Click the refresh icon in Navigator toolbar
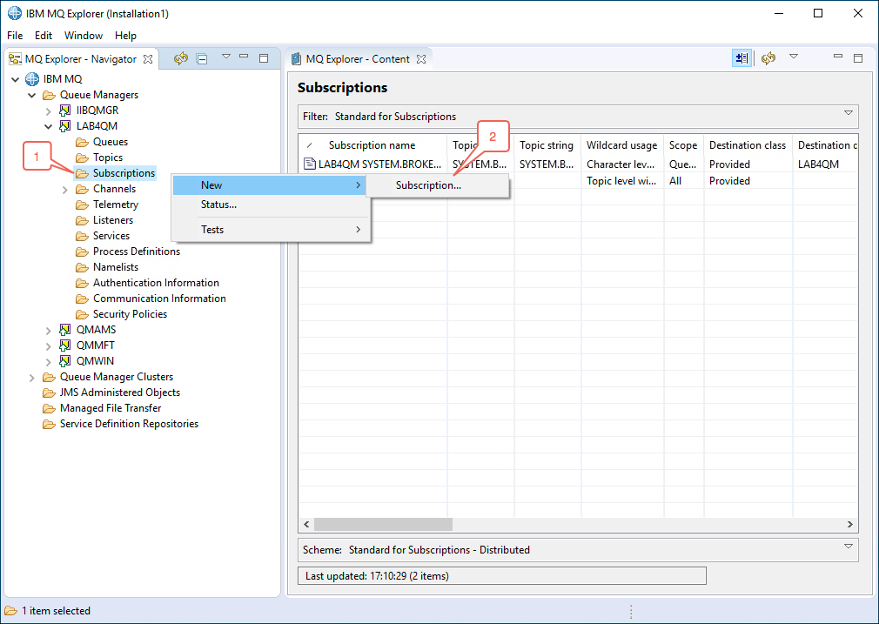Viewport: 879px width, 624px height. [x=180, y=58]
